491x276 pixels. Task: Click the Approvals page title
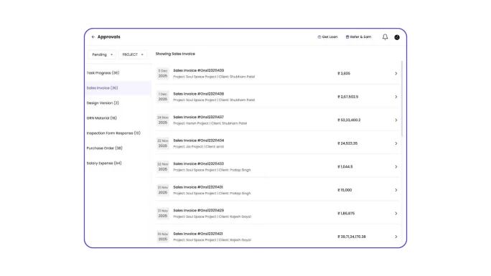(x=108, y=37)
